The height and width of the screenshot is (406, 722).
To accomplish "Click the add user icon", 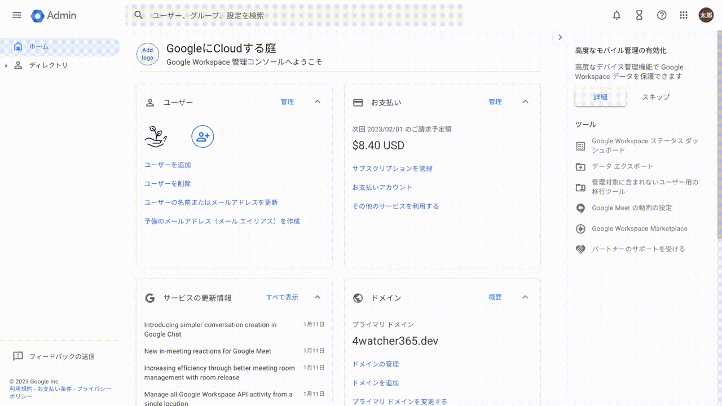I will [x=202, y=136].
